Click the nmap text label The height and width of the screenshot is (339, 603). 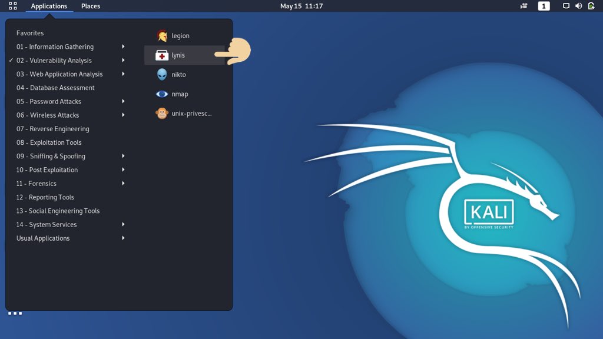pyautogui.click(x=180, y=94)
